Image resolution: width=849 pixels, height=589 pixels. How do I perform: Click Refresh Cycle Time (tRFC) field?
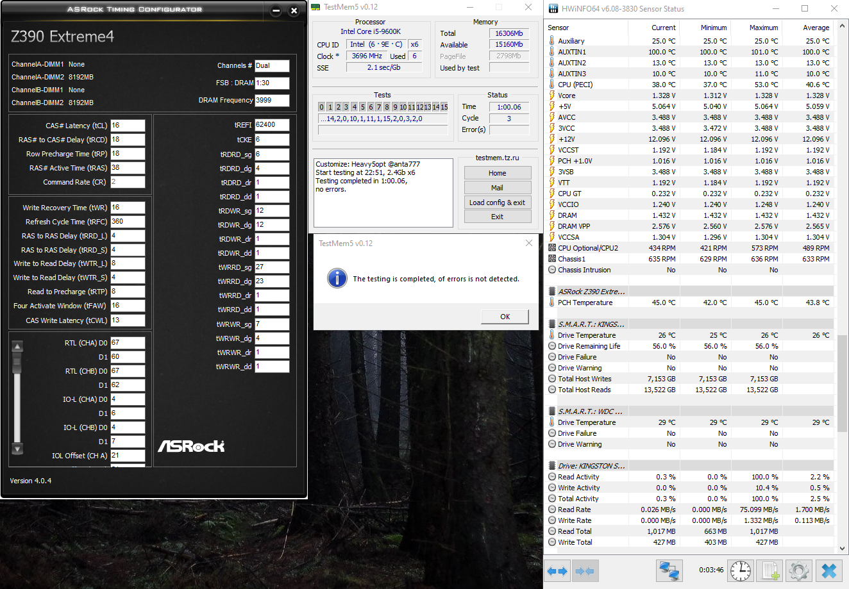[128, 222]
